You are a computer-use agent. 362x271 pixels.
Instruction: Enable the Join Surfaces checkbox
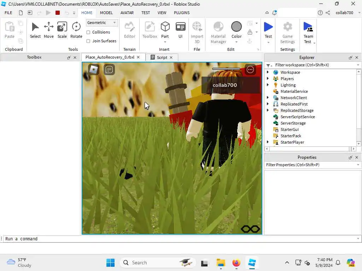coord(88,41)
